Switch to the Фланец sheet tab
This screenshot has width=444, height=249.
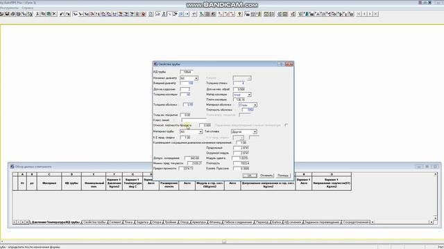pos(215,222)
